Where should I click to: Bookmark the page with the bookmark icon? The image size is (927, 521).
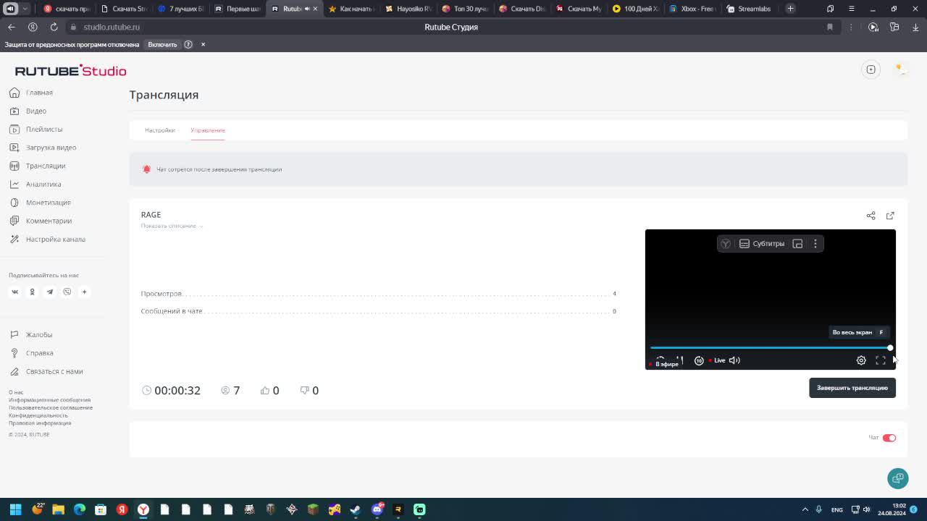[x=830, y=27]
